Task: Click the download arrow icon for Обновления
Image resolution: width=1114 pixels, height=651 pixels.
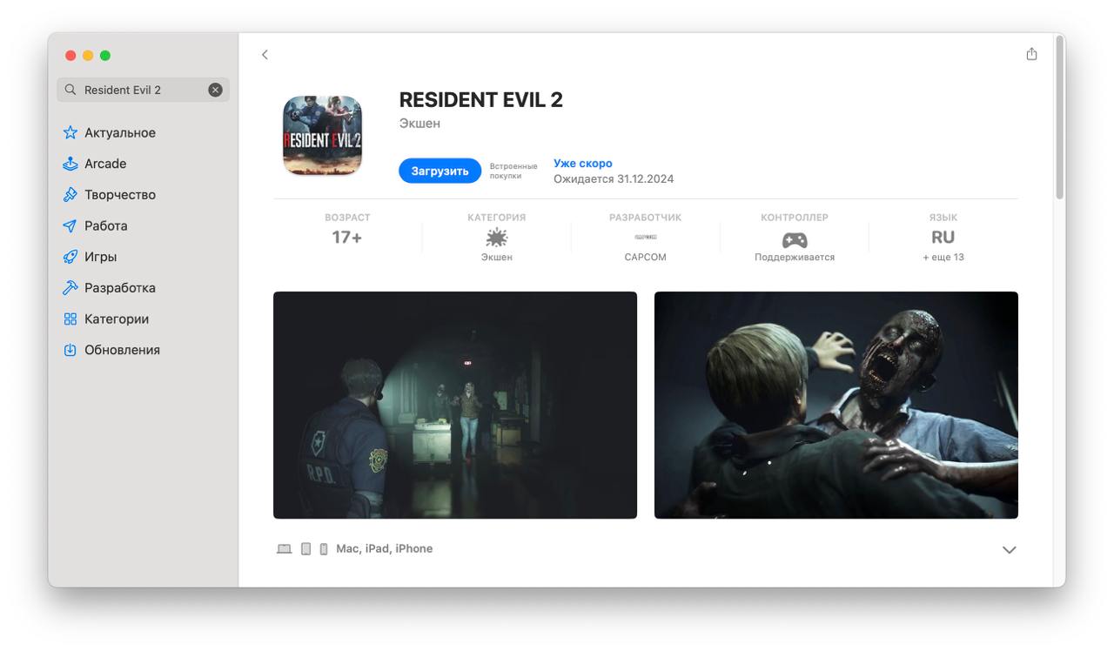Action: point(70,350)
